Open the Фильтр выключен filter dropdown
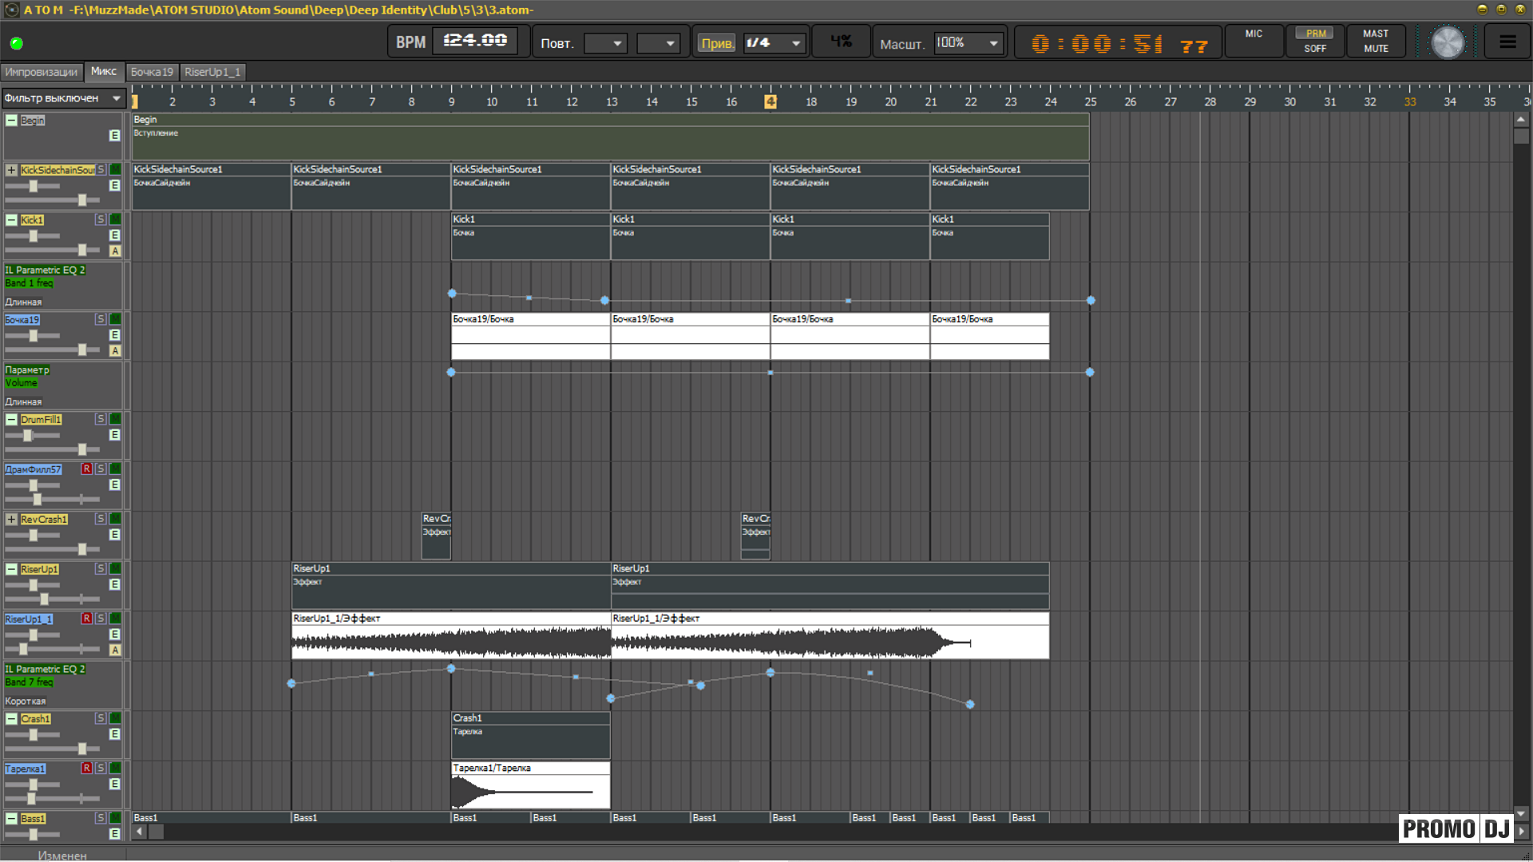 64,98
